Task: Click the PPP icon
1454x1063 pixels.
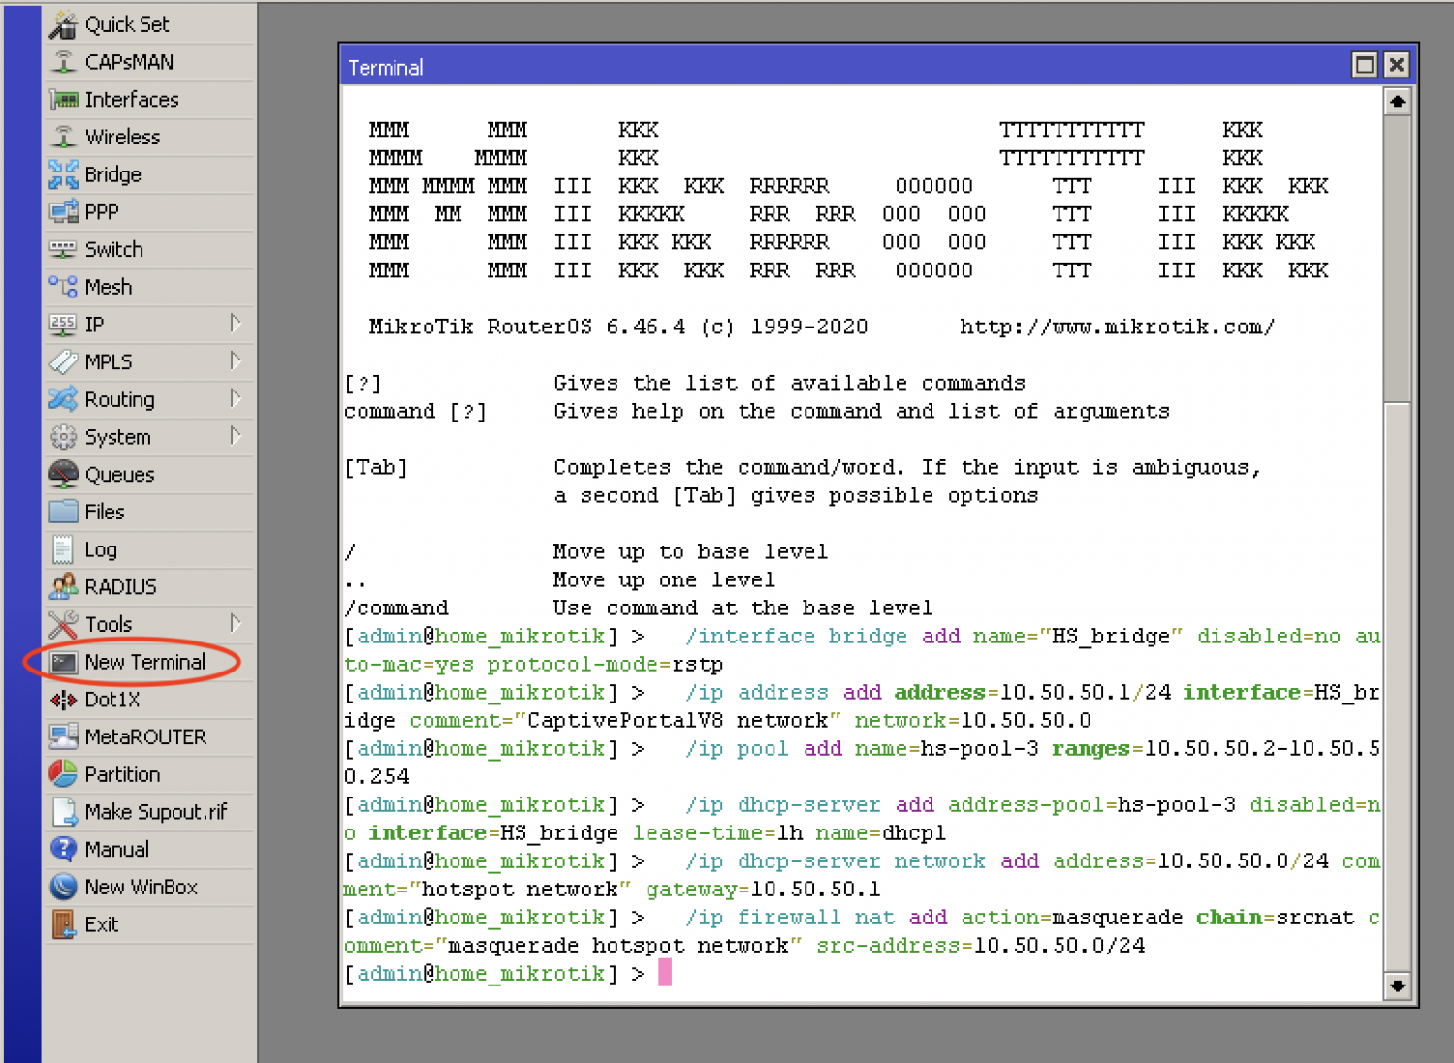Action: tap(63, 212)
